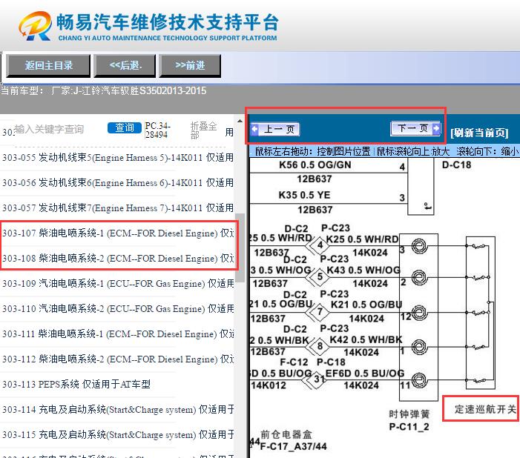Screen dimensions: 520x458
Task: Click 折叠全部 to collapse all entries
Action: tap(203, 130)
